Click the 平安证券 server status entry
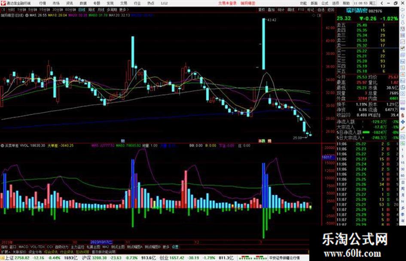Screen dimensions: 406x261 click(284, 258)
